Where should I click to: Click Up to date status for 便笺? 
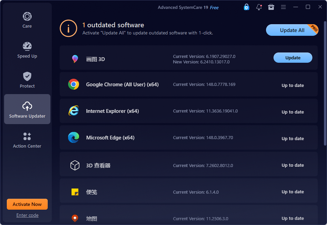(293, 192)
